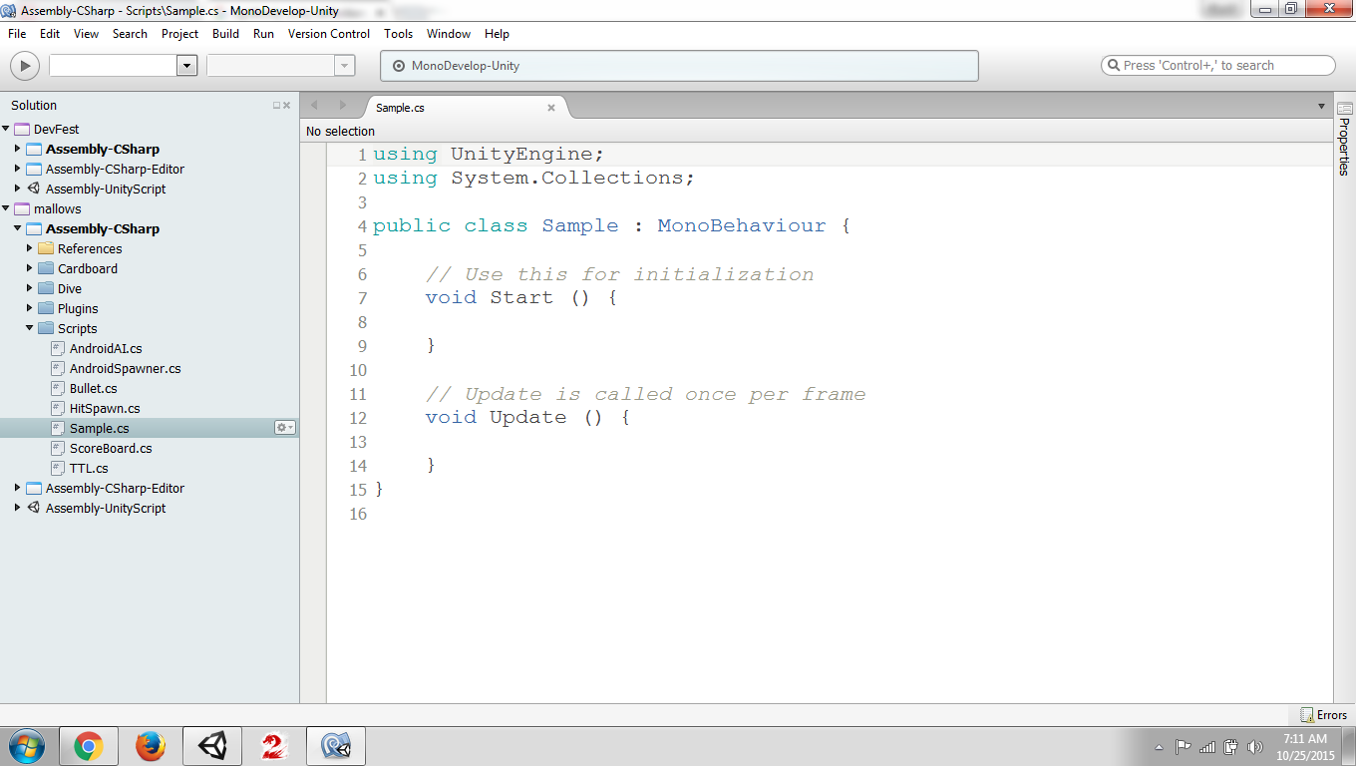Expand Assembly-CSharp under DevFest
1356x766 pixels.
pos(18,149)
